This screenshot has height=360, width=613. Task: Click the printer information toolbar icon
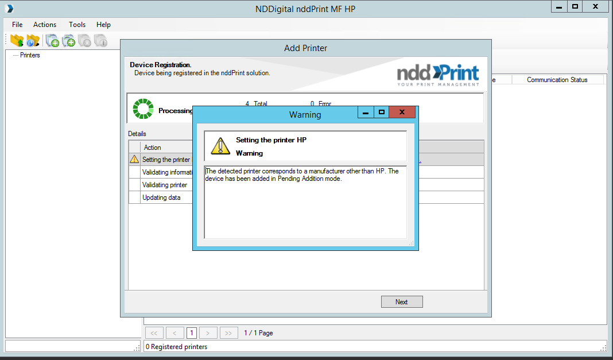point(100,40)
